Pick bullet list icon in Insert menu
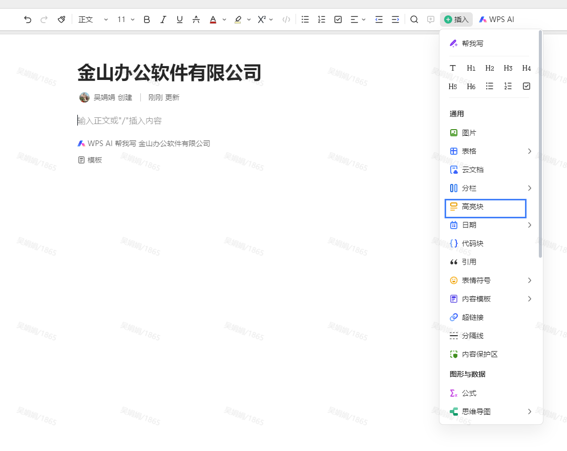Screen dimensions: 567x451 490,86
